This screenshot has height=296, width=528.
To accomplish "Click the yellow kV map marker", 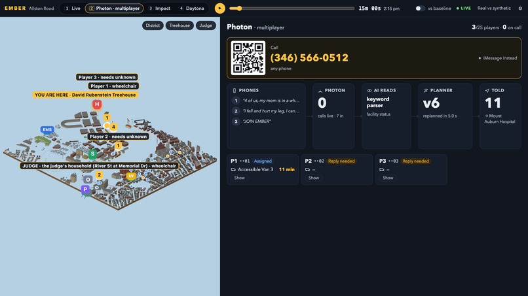I will (131, 176).
